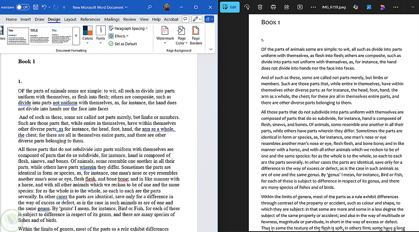The image size is (419, 232).
Task: Switch to the Acrobat tab
Action: [171, 19]
